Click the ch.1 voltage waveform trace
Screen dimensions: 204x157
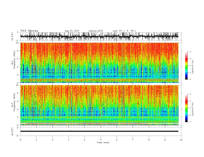point(99,36)
